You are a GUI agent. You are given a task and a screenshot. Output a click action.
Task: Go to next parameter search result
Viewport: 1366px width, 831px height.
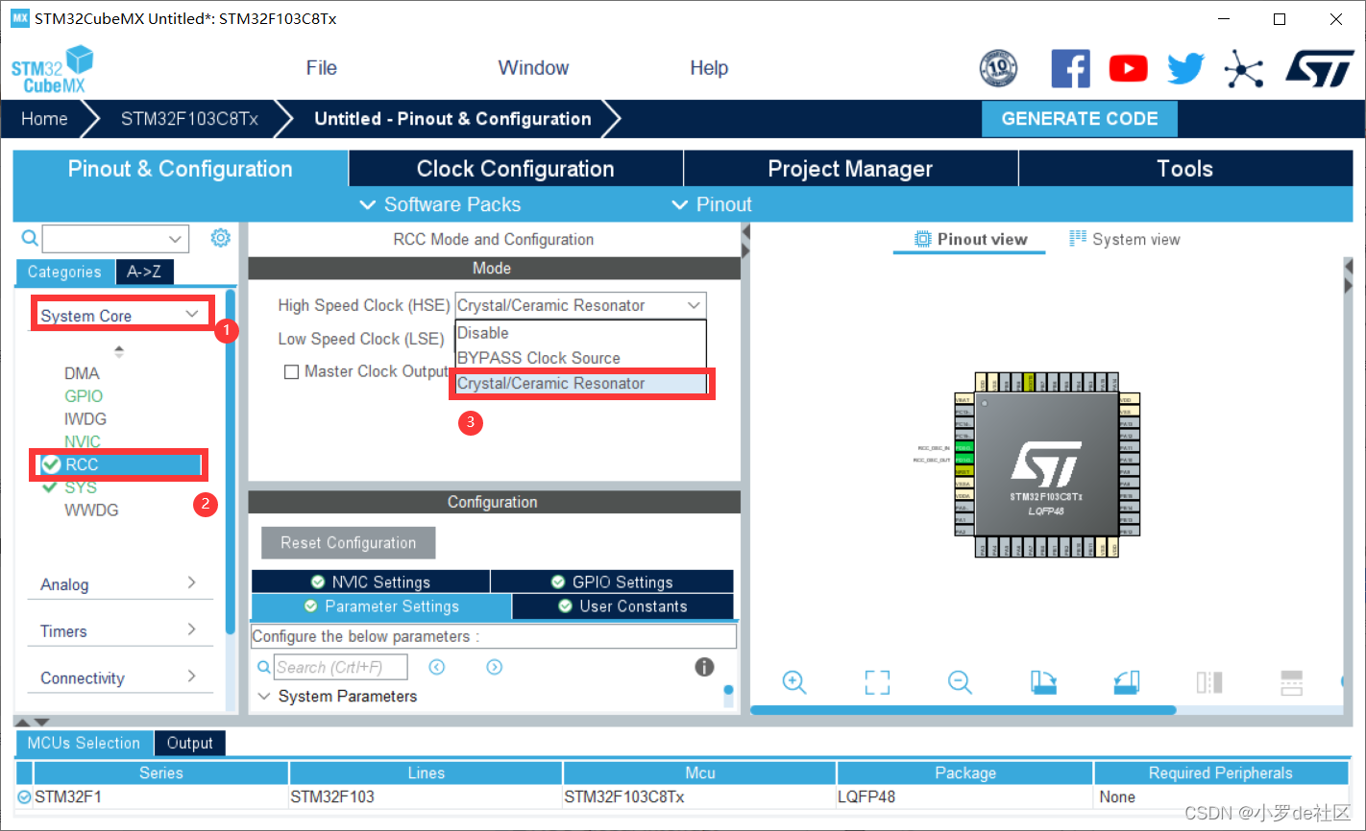[x=495, y=667]
